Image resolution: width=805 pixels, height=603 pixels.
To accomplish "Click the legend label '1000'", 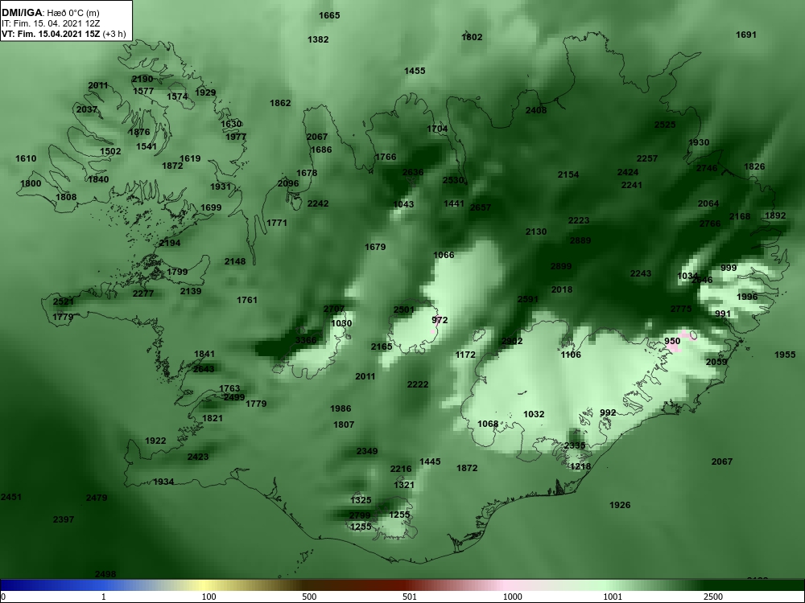I will click(512, 597).
